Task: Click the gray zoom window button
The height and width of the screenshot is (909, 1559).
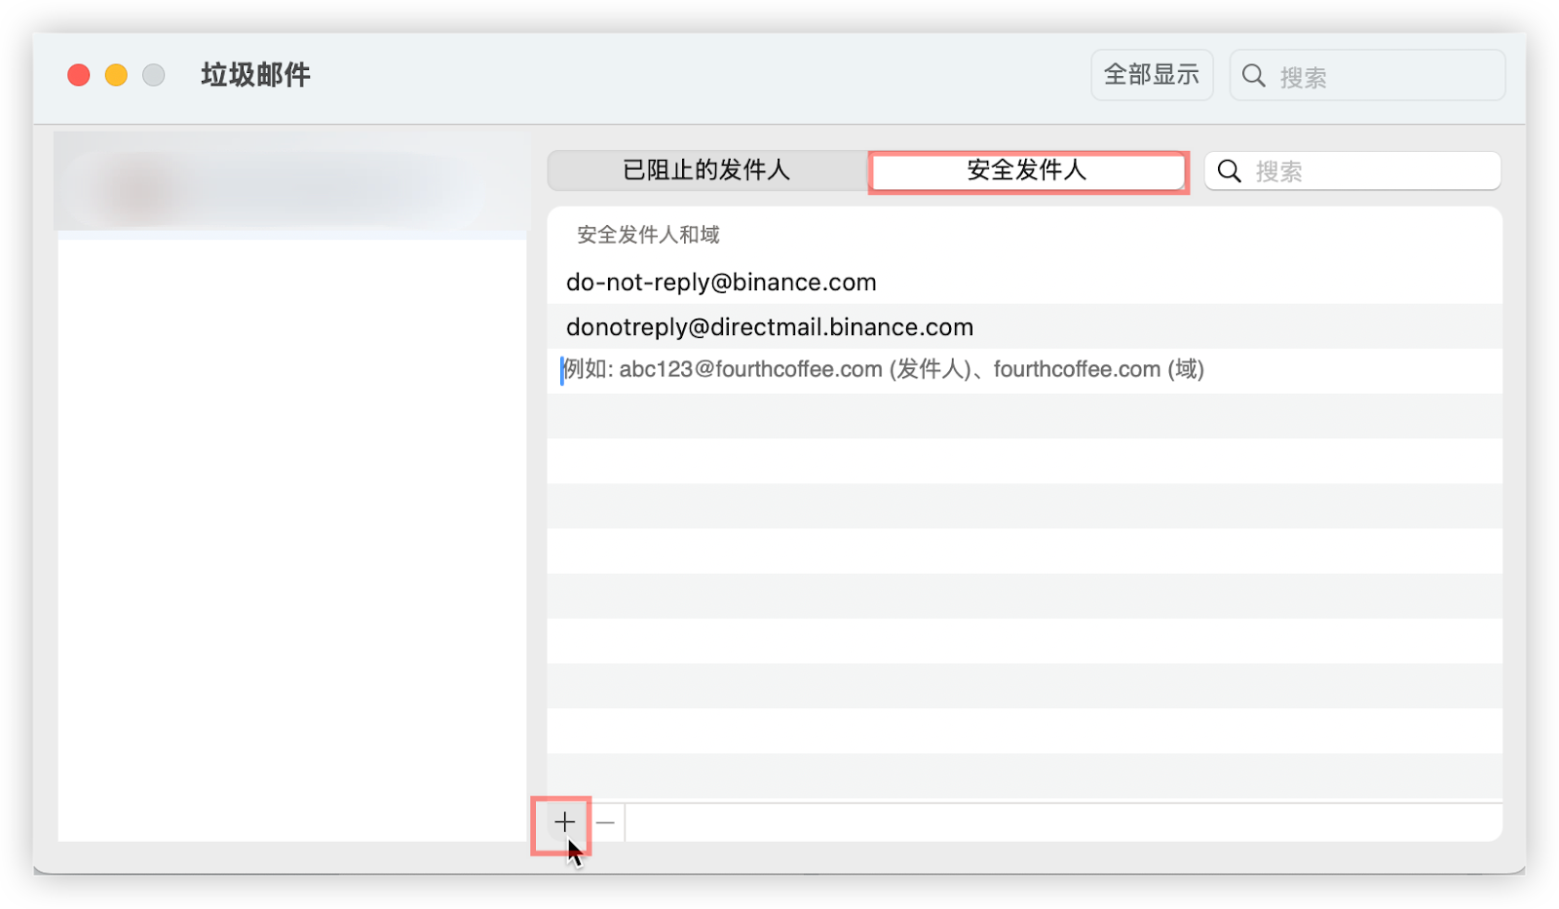Action: click(x=154, y=75)
